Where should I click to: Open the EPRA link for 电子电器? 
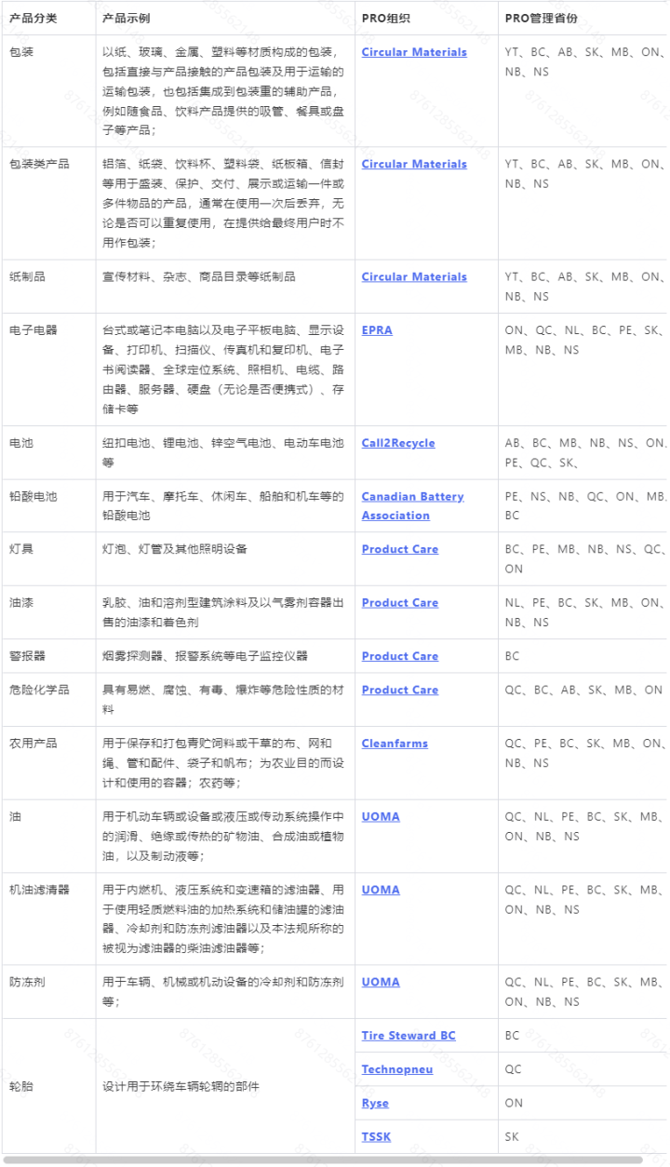377,330
